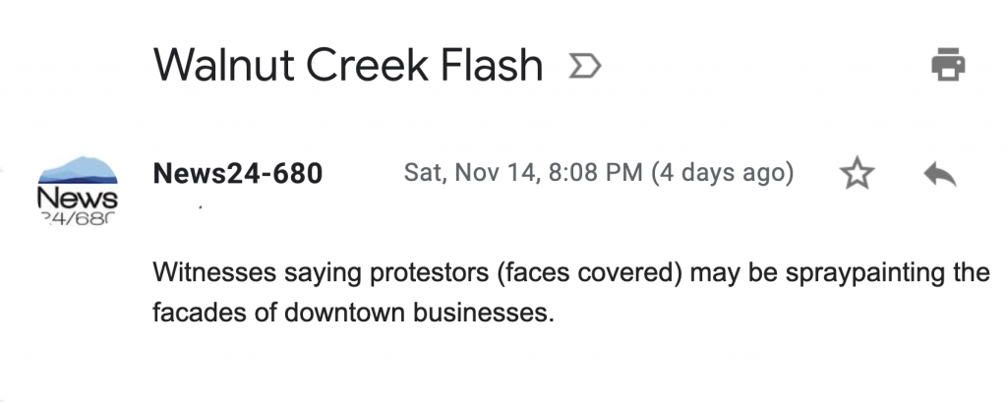The image size is (1007, 403).
Task: Select the Walnut Creek Flash subject title
Action: [x=347, y=66]
